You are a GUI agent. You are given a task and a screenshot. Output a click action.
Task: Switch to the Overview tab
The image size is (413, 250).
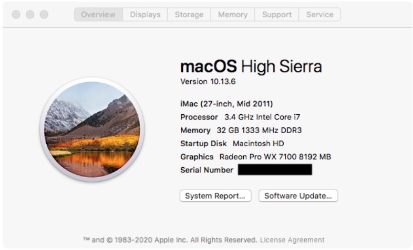[x=98, y=15]
